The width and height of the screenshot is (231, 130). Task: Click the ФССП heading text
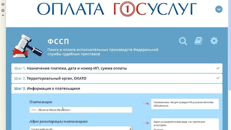coord(58,42)
